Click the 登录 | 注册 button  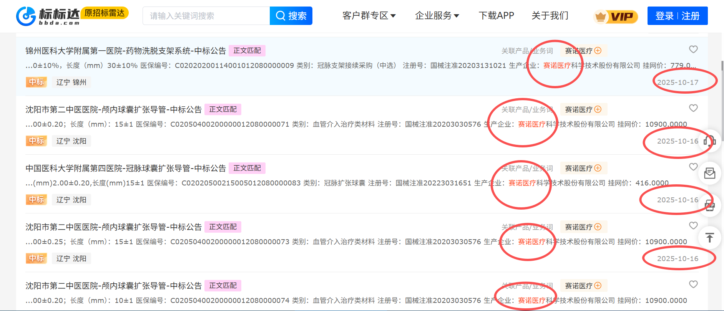pos(678,16)
